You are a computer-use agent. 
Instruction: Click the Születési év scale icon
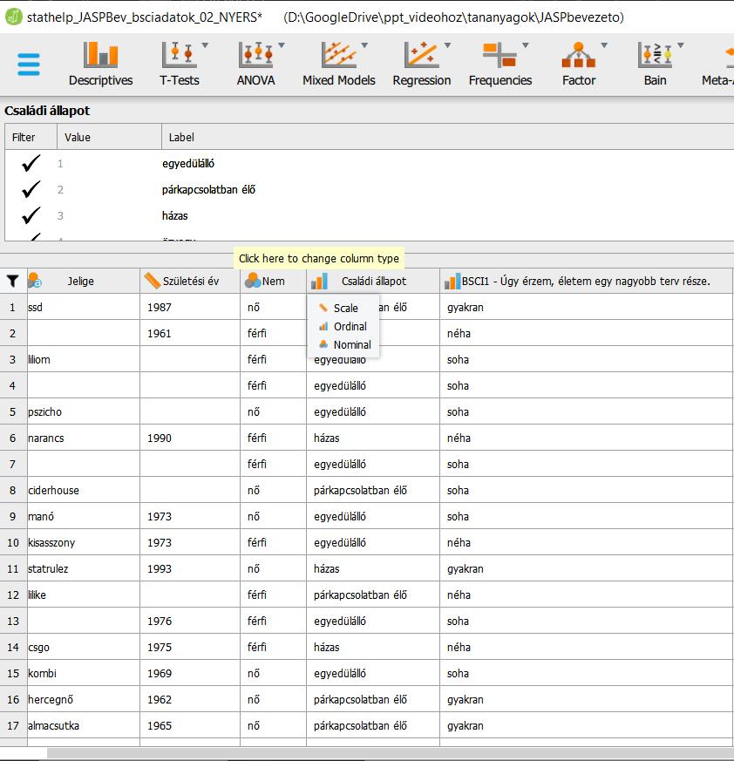(x=152, y=281)
